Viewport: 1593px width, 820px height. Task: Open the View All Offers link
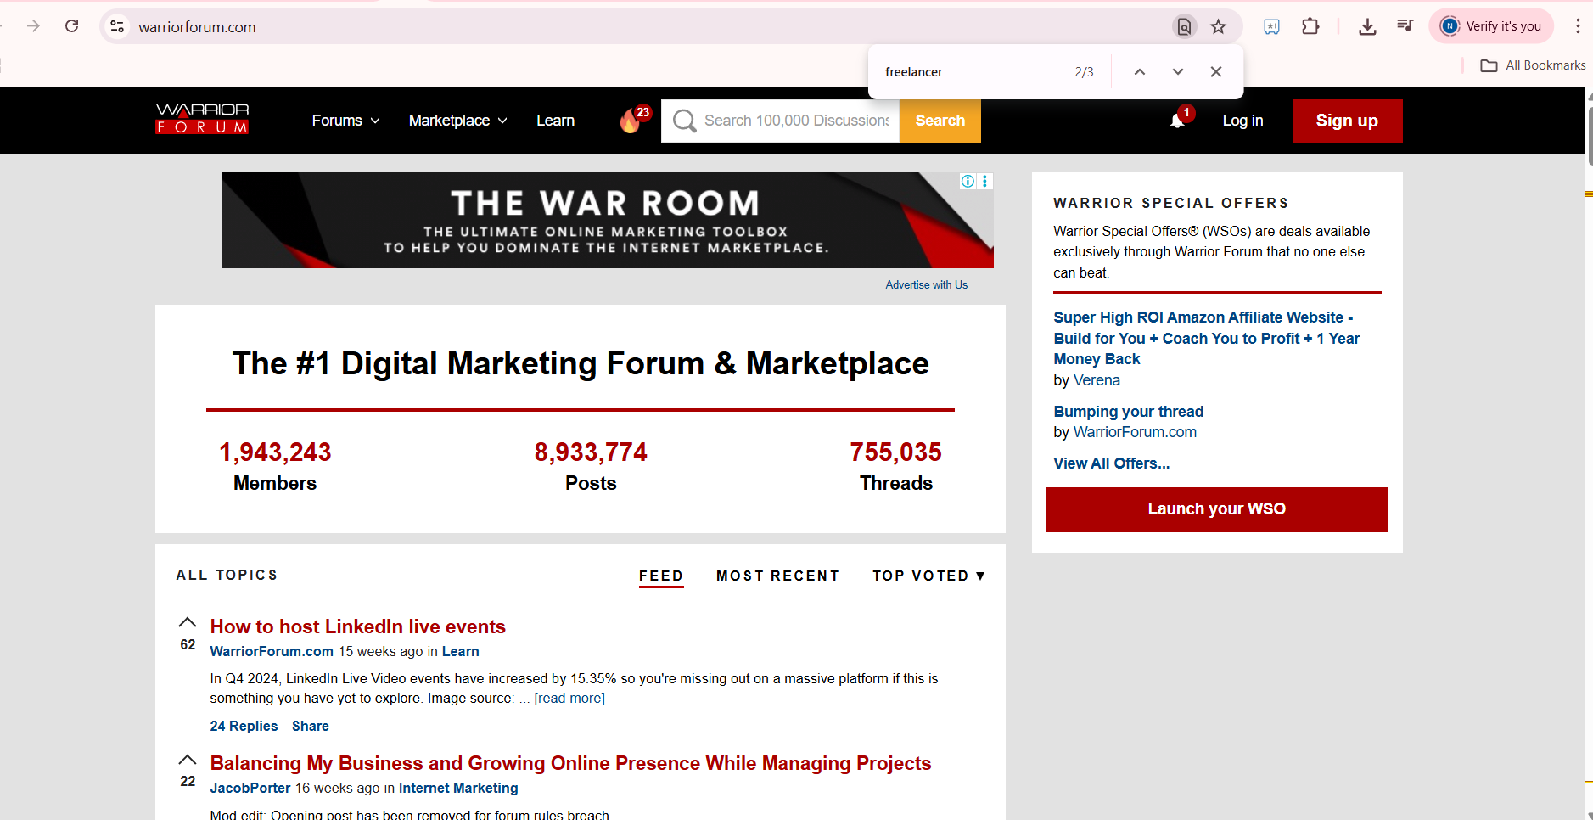click(1111, 463)
